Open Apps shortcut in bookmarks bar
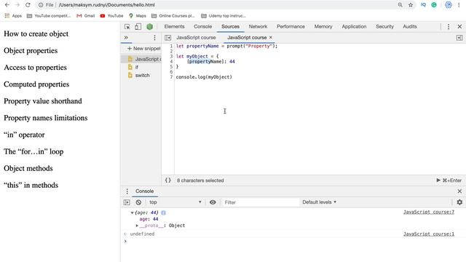Viewport: 466px width, 262px height. tap(13, 16)
